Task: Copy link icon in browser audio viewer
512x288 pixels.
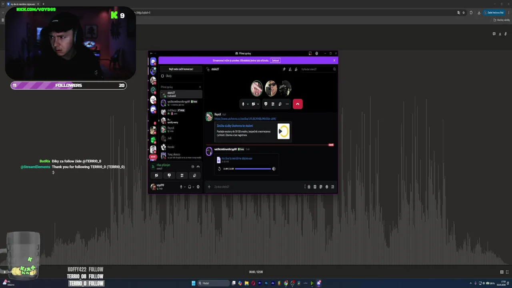Action: [506, 34]
